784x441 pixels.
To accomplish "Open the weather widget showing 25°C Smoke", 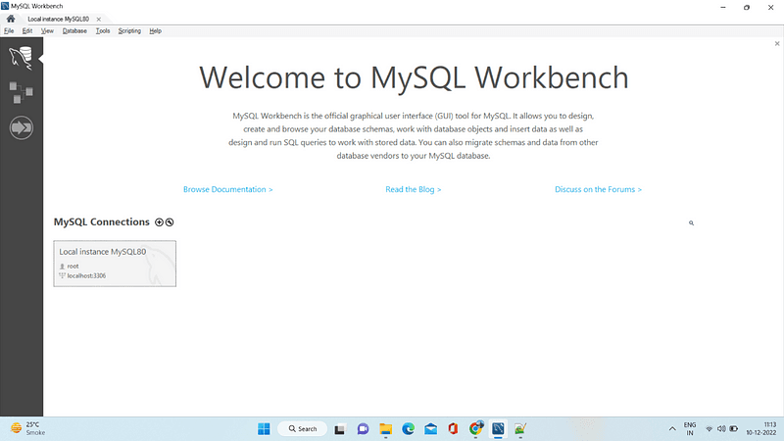I will coord(28,428).
